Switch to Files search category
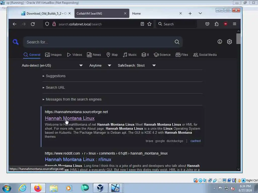The image size is (258, 193). click(182, 55)
